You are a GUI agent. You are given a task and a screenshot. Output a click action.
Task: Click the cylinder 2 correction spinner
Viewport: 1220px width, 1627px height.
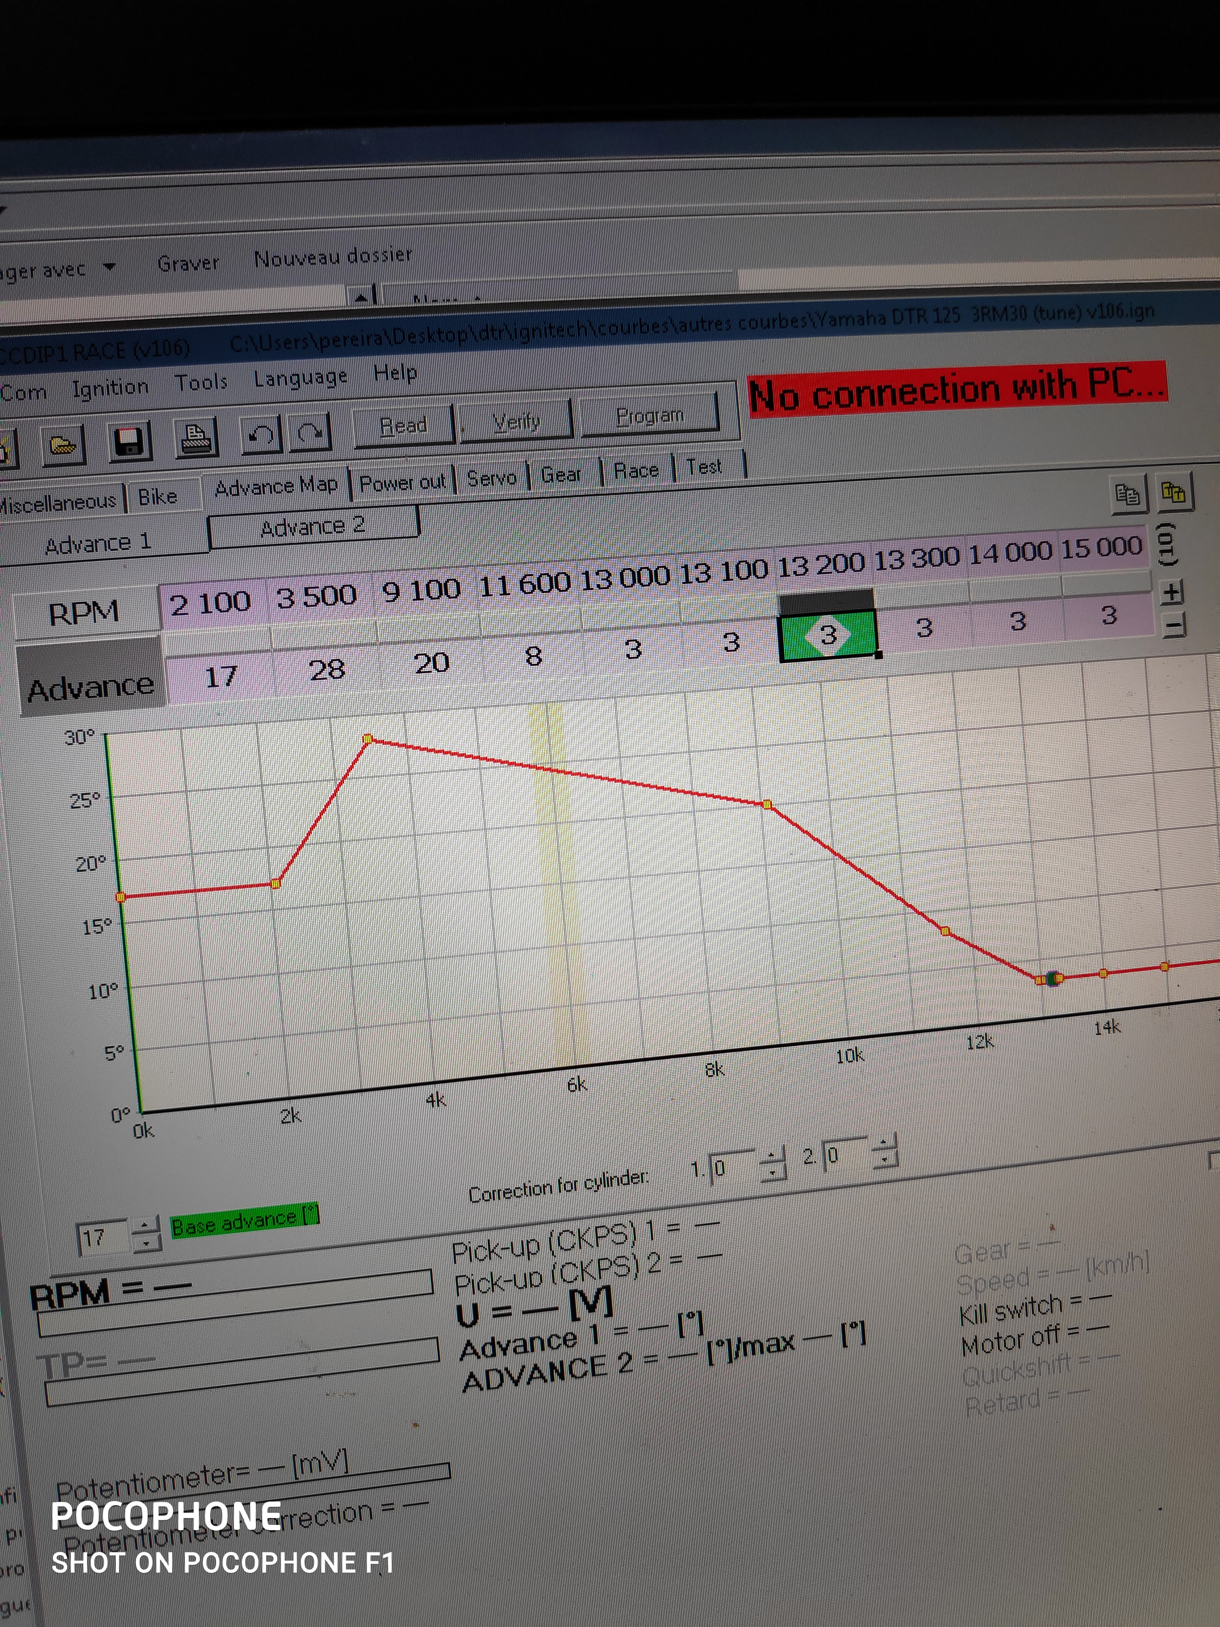(885, 1152)
